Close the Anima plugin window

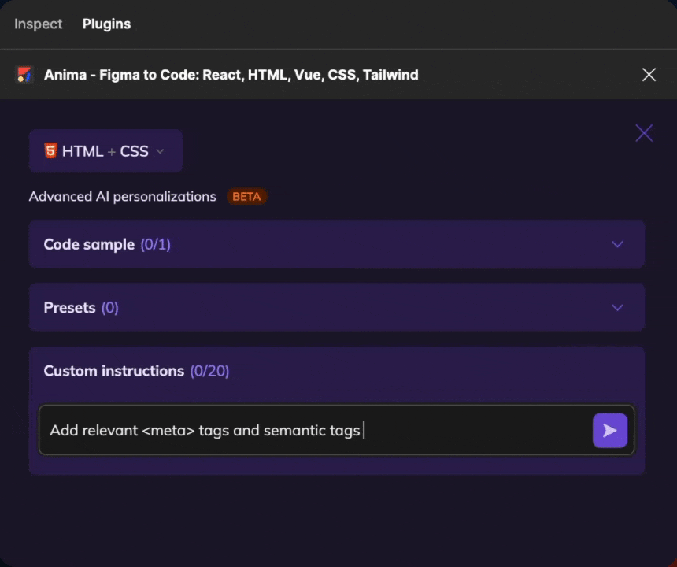pyautogui.click(x=649, y=75)
